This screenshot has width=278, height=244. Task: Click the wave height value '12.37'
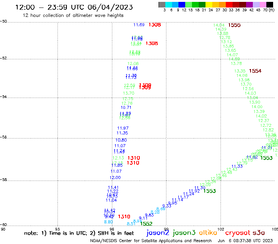(x=264, y=120)
